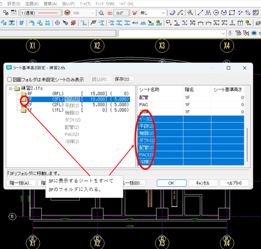Open the line type '1 (通常)' selector

click(40, 13)
